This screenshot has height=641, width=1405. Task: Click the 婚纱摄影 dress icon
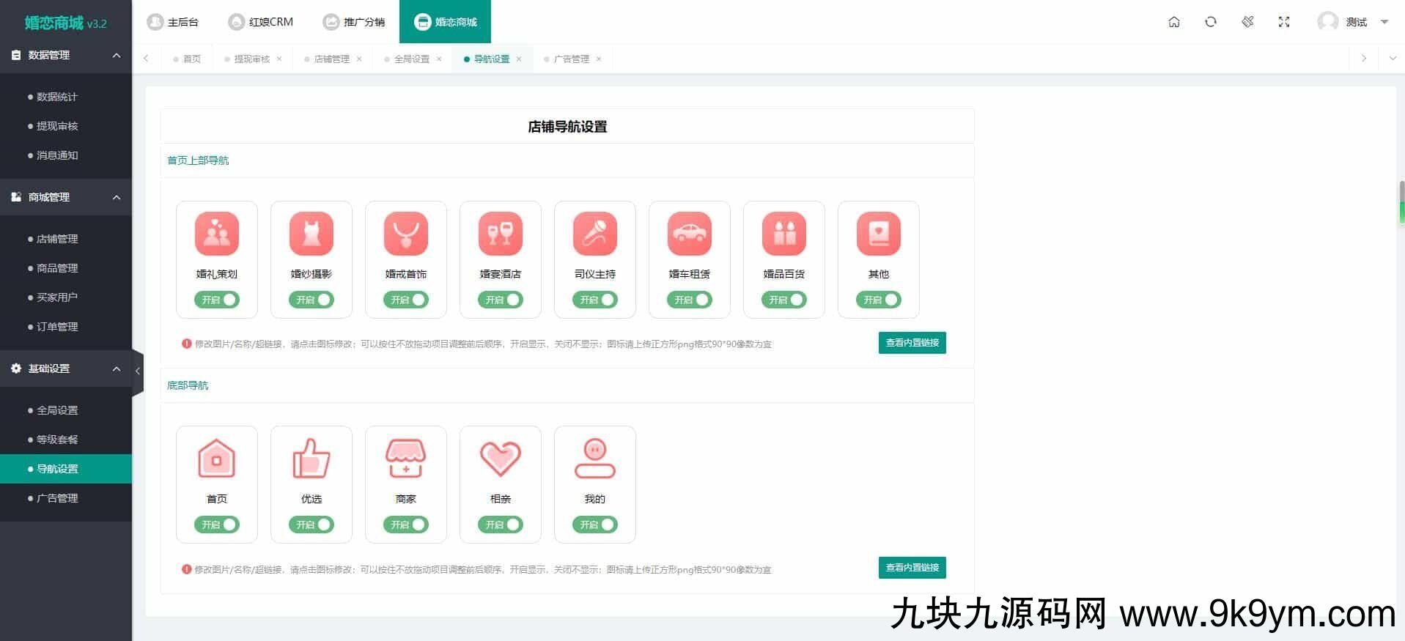(311, 234)
